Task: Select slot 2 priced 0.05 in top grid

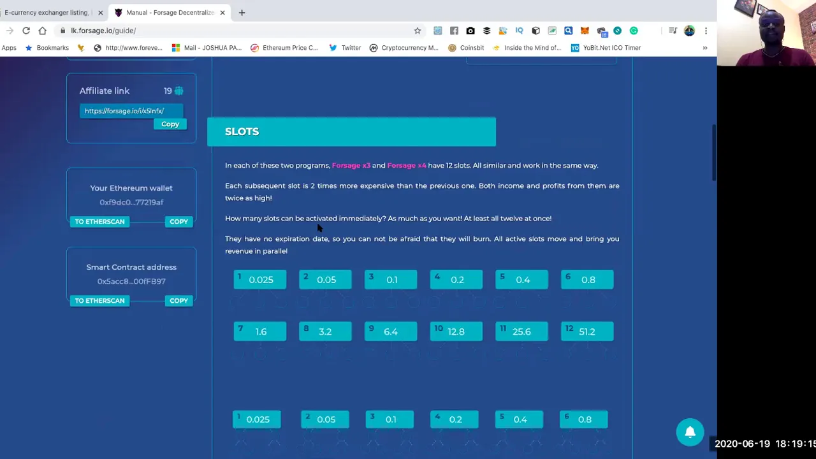Action: point(325,279)
